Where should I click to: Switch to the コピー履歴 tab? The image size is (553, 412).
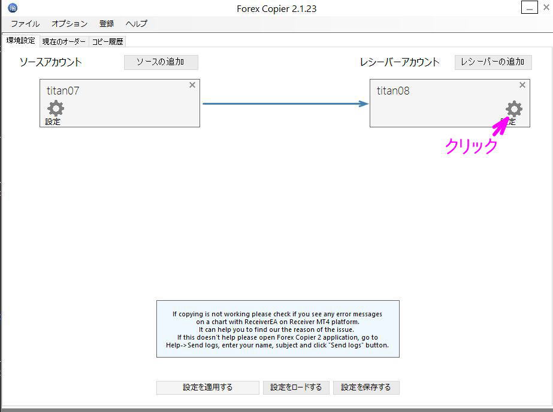109,41
